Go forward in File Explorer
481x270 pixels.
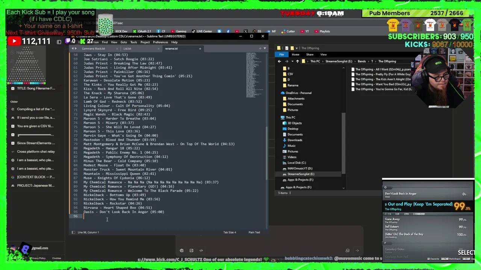click(x=286, y=61)
